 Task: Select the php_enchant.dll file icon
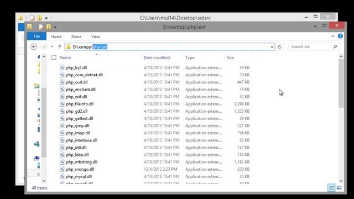point(62,90)
